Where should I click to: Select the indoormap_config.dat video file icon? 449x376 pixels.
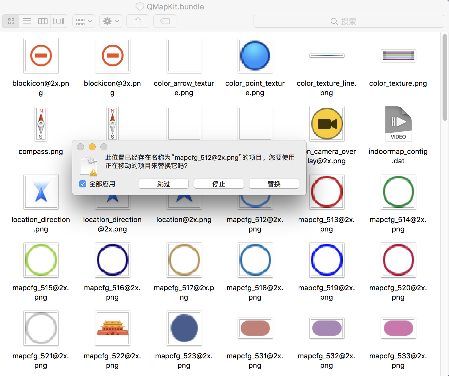tap(398, 124)
